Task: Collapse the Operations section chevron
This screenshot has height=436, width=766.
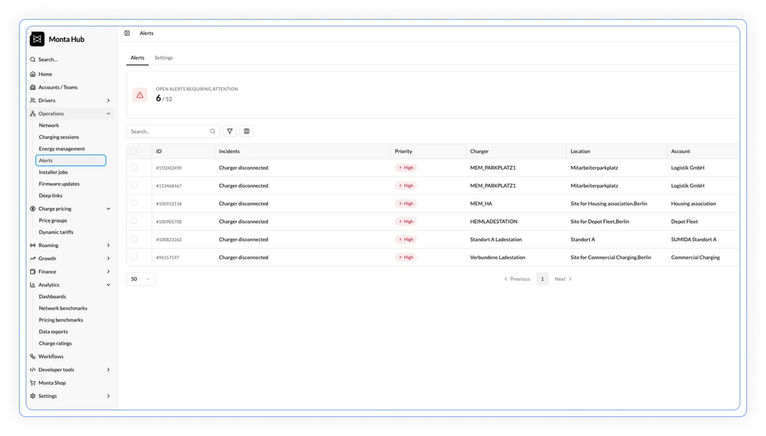Action: click(108, 113)
